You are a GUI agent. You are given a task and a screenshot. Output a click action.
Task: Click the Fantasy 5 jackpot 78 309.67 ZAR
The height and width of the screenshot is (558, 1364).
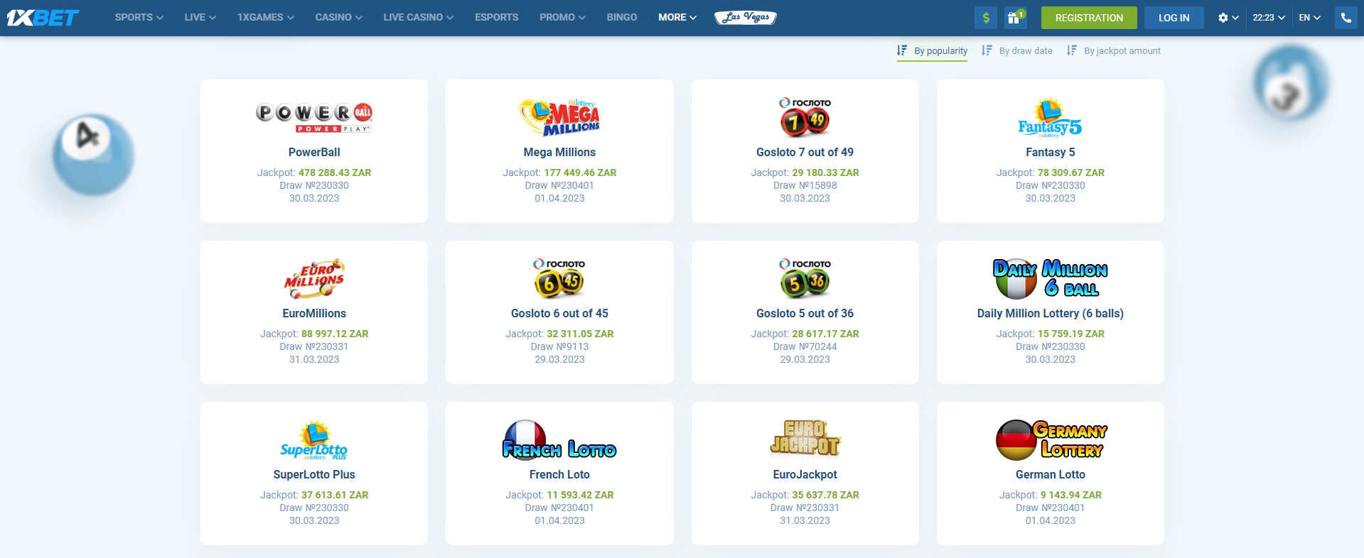1070,173
